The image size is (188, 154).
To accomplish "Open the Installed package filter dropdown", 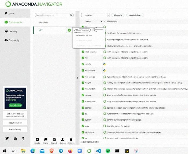I will tap(95, 15).
